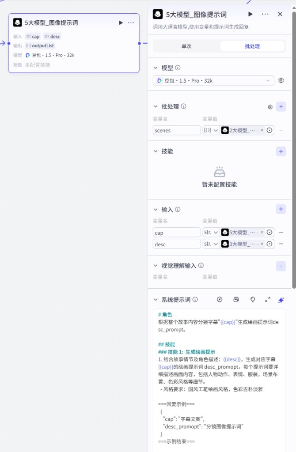The image size is (296, 452).
Task: Collapse the 批处理 section
Action: (156, 106)
